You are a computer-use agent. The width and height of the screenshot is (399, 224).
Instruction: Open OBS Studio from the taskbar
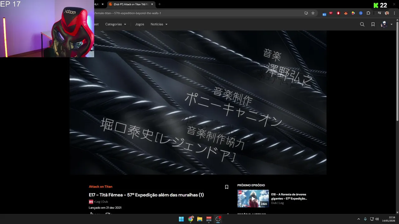tap(218, 219)
